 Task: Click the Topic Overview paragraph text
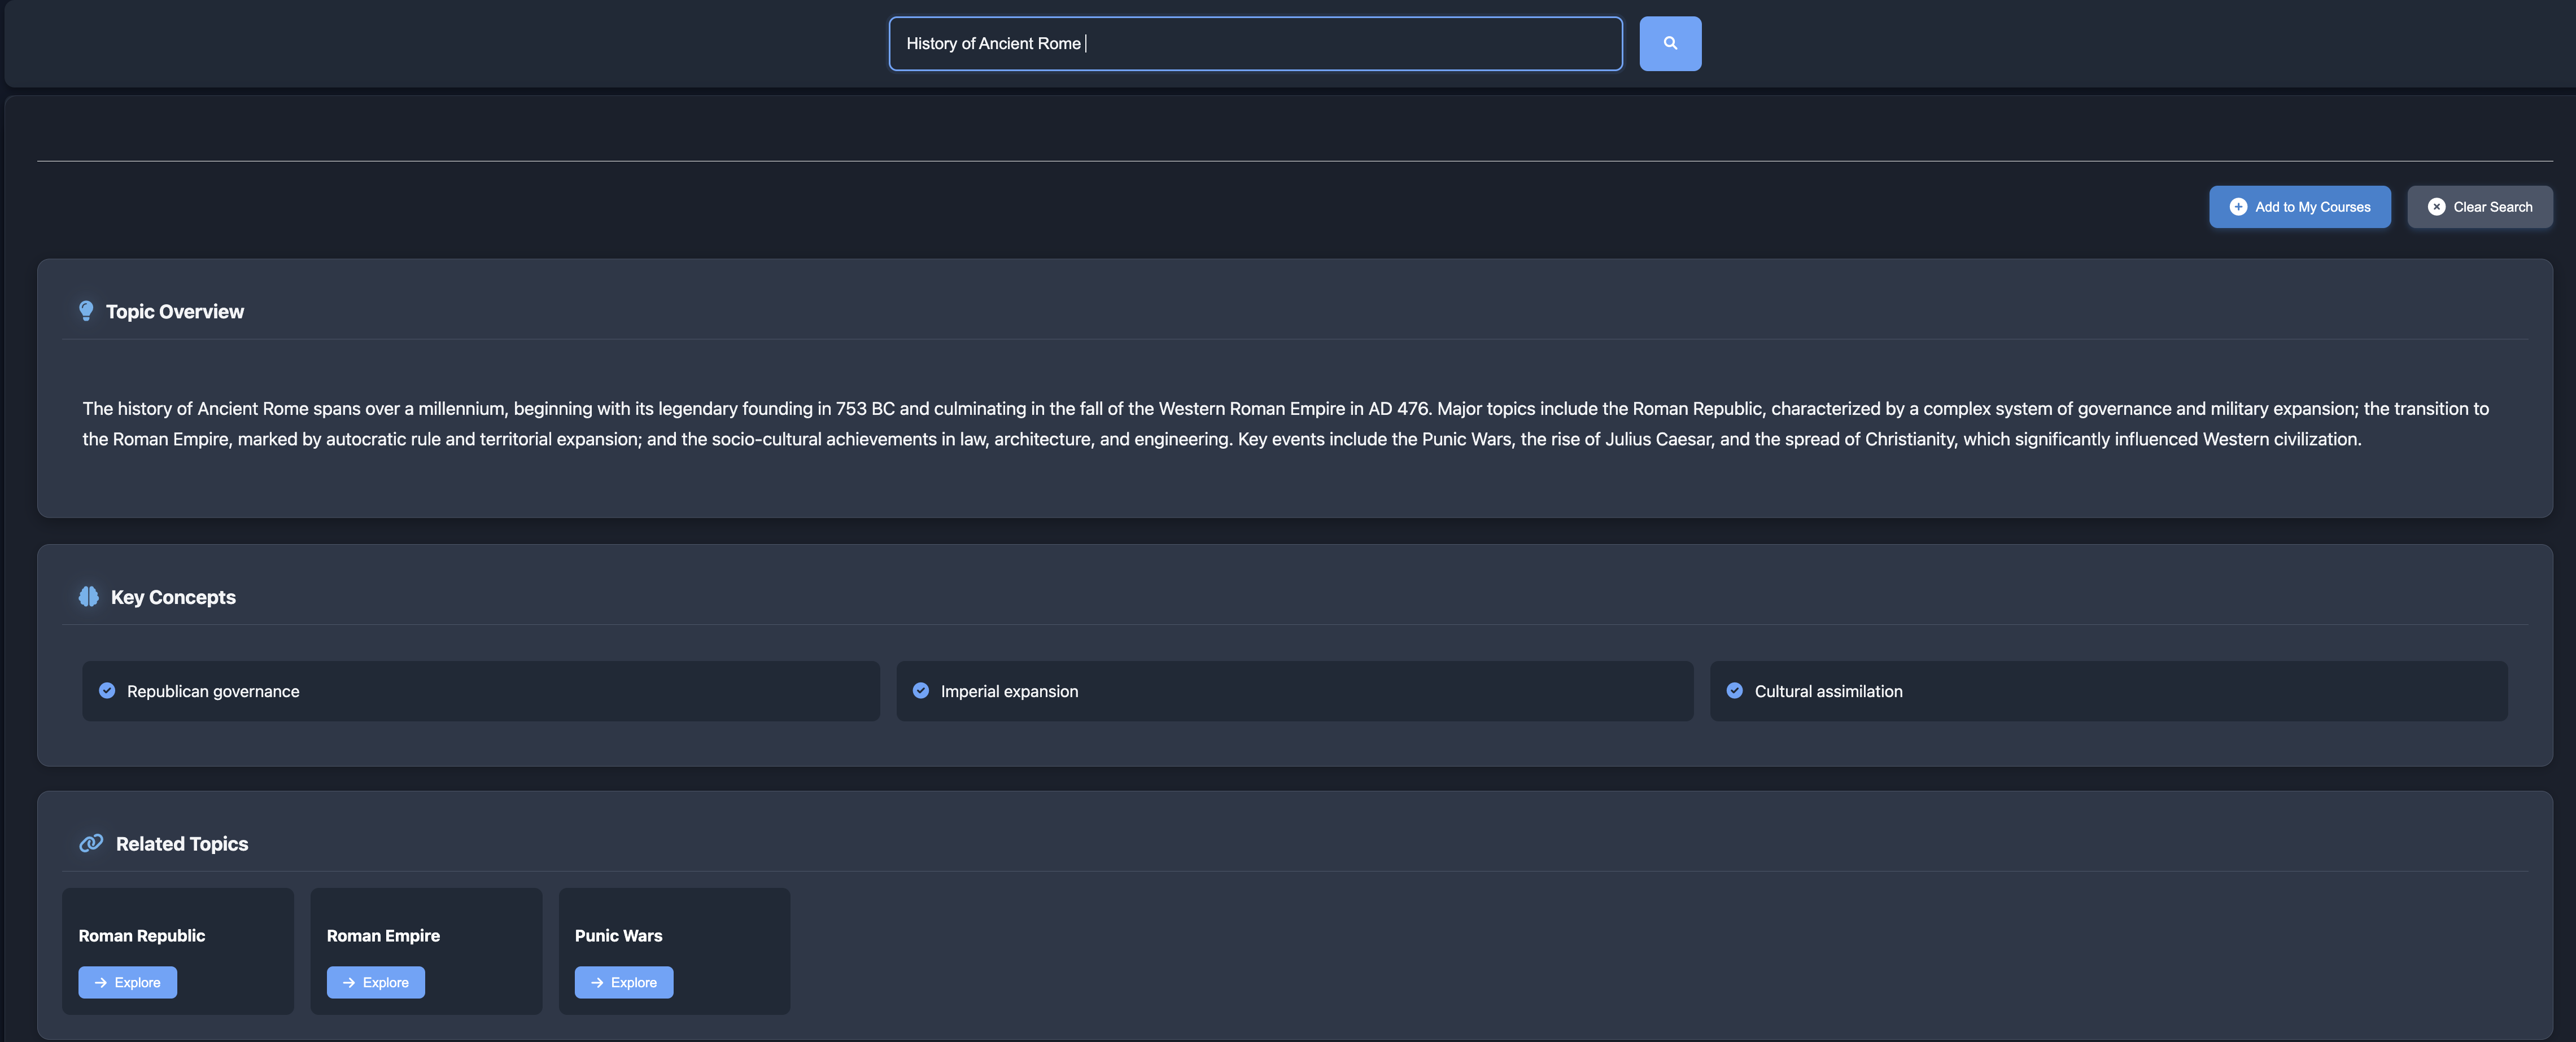pyautogui.click(x=1284, y=423)
